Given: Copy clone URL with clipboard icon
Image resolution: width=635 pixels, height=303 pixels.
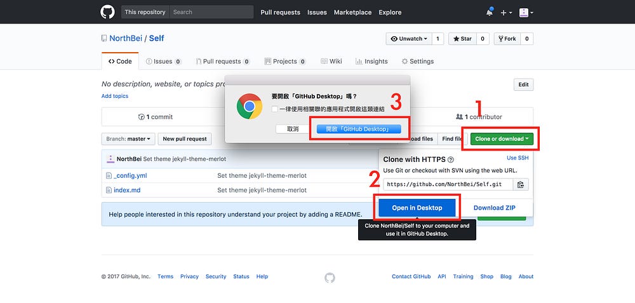Looking at the screenshot, I should coord(521,184).
